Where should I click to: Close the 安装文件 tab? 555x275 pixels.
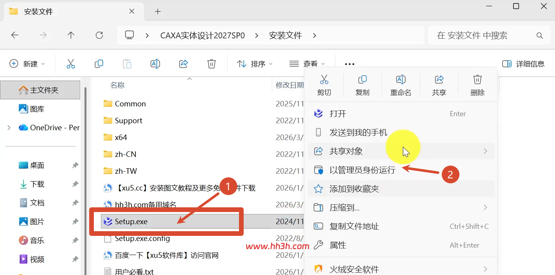[132, 11]
